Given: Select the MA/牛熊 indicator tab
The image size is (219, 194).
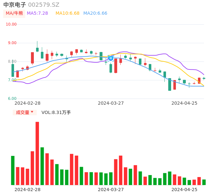Looking at the screenshot, I should tap(14, 13).
